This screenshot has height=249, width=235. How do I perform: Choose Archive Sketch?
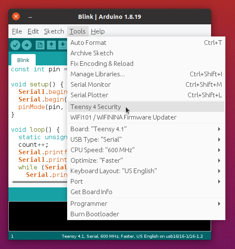pyautogui.click(x=146, y=53)
